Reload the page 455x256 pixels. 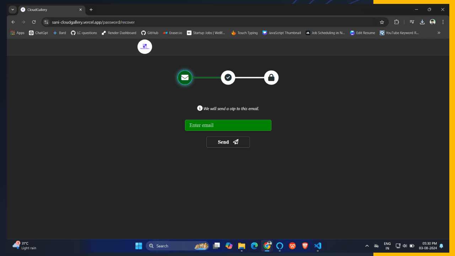(x=34, y=22)
